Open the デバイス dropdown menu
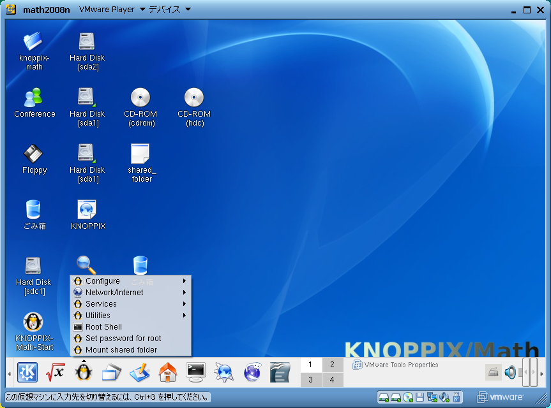The width and height of the screenshot is (551, 408). pyautogui.click(x=170, y=10)
